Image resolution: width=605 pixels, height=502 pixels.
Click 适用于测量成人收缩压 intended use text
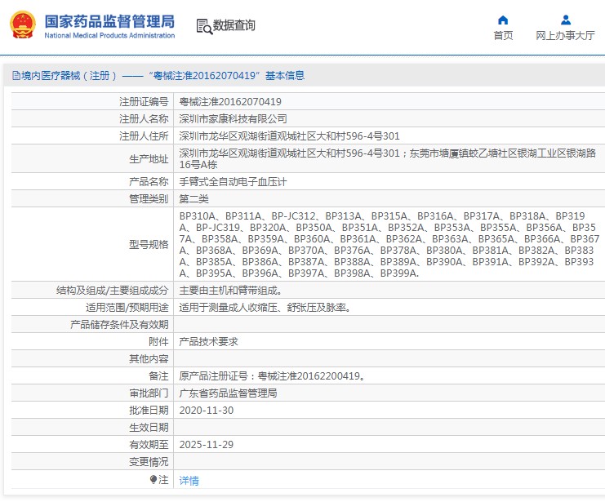(265, 308)
